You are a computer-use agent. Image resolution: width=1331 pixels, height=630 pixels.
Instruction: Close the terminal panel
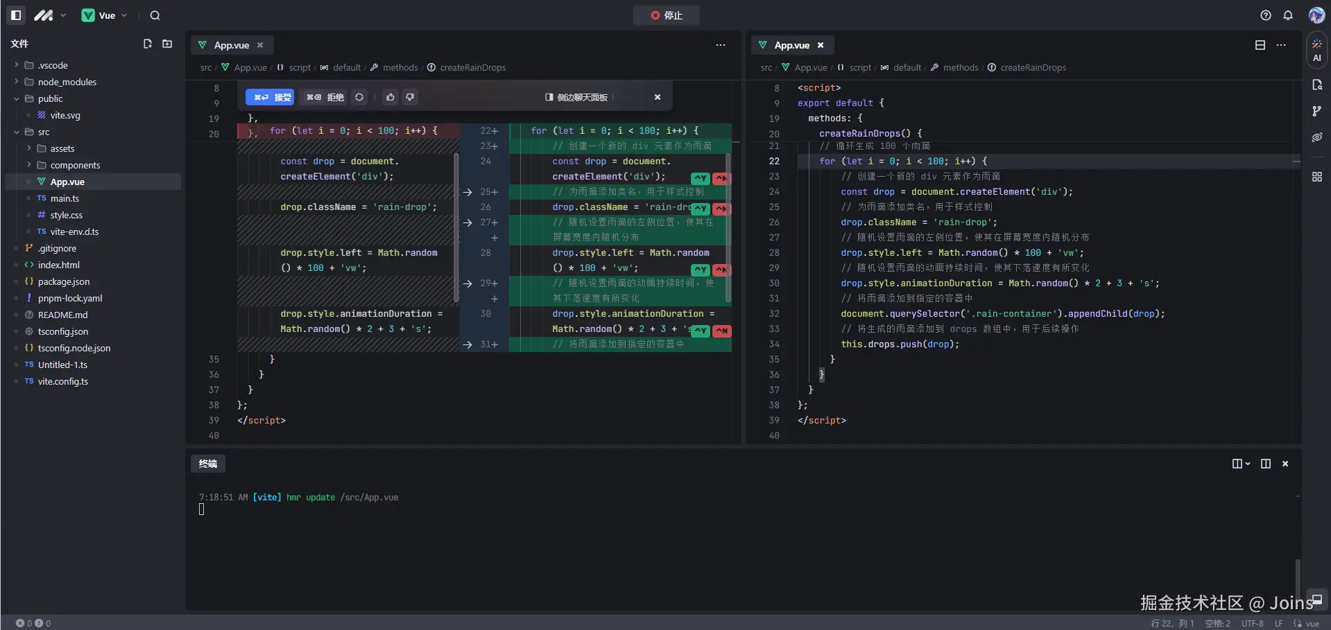pos(1285,464)
